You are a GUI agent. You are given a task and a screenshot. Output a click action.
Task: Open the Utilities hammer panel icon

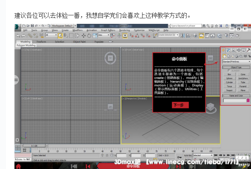[x=248, y=50]
